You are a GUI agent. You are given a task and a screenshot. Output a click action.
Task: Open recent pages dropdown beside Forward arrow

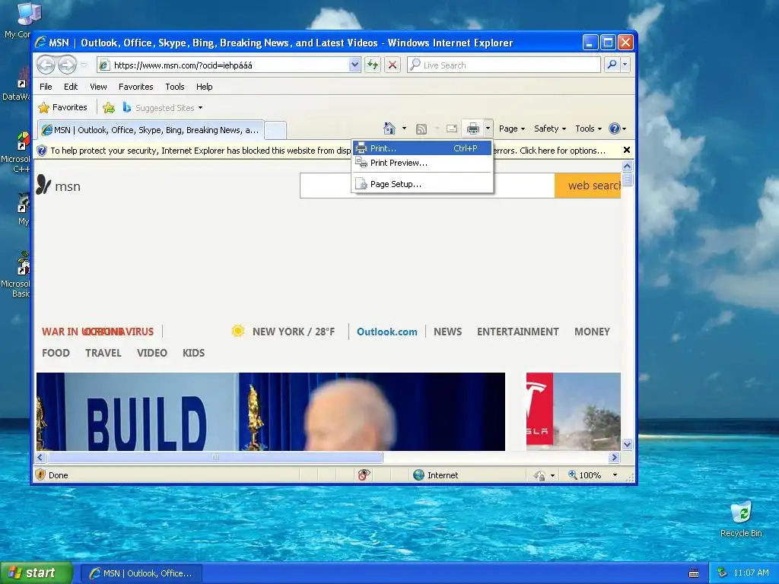(x=84, y=65)
